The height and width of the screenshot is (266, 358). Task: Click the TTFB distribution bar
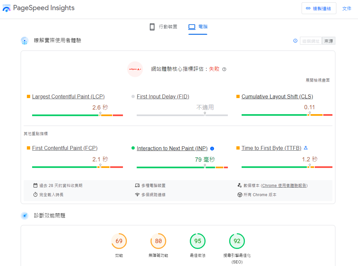point(287,167)
